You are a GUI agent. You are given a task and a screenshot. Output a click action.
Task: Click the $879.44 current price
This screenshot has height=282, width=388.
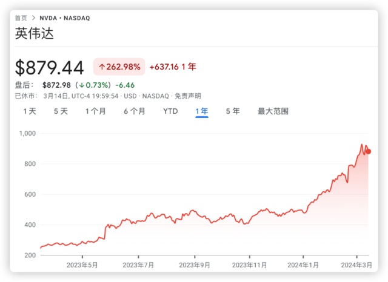[50, 67]
